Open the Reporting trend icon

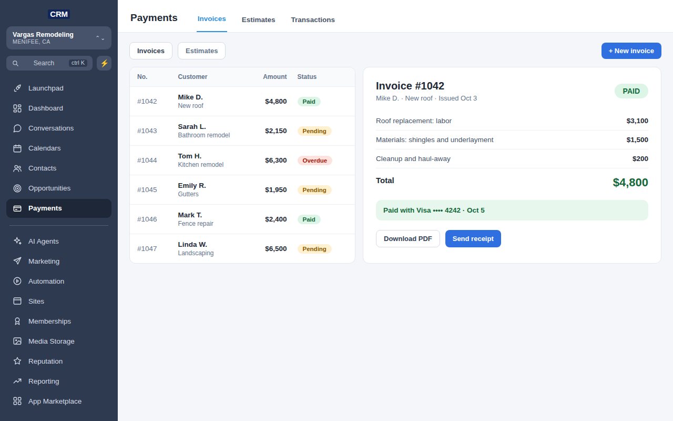click(x=17, y=382)
